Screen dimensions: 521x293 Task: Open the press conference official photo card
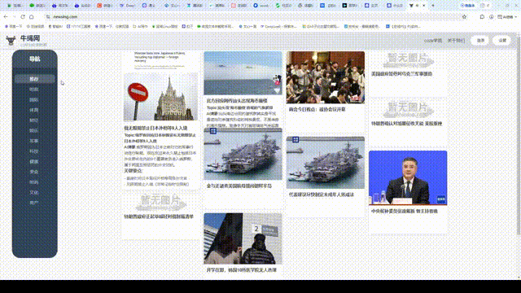coord(408,177)
